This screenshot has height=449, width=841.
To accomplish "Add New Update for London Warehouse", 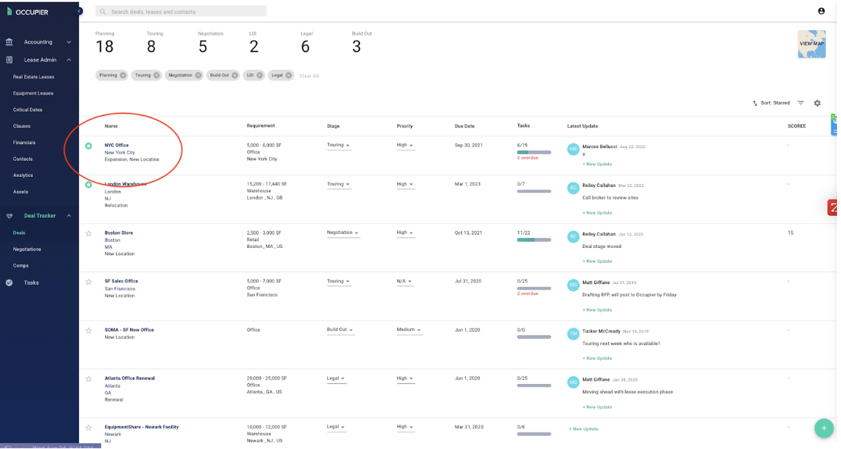I will pyautogui.click(x=597, y=212).
